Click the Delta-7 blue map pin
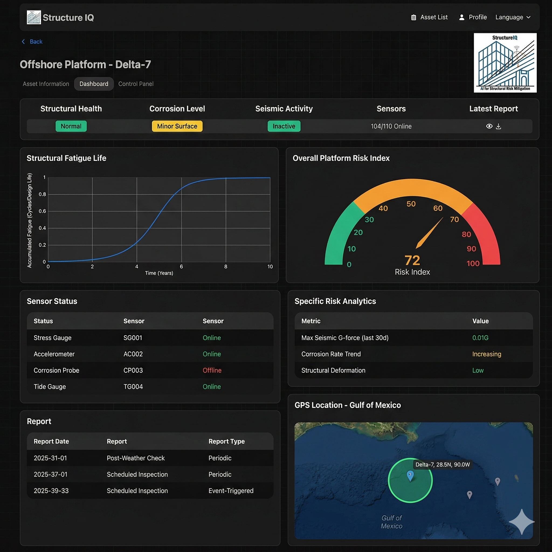This screenshot has width=552, height=552. coord(410,475)
